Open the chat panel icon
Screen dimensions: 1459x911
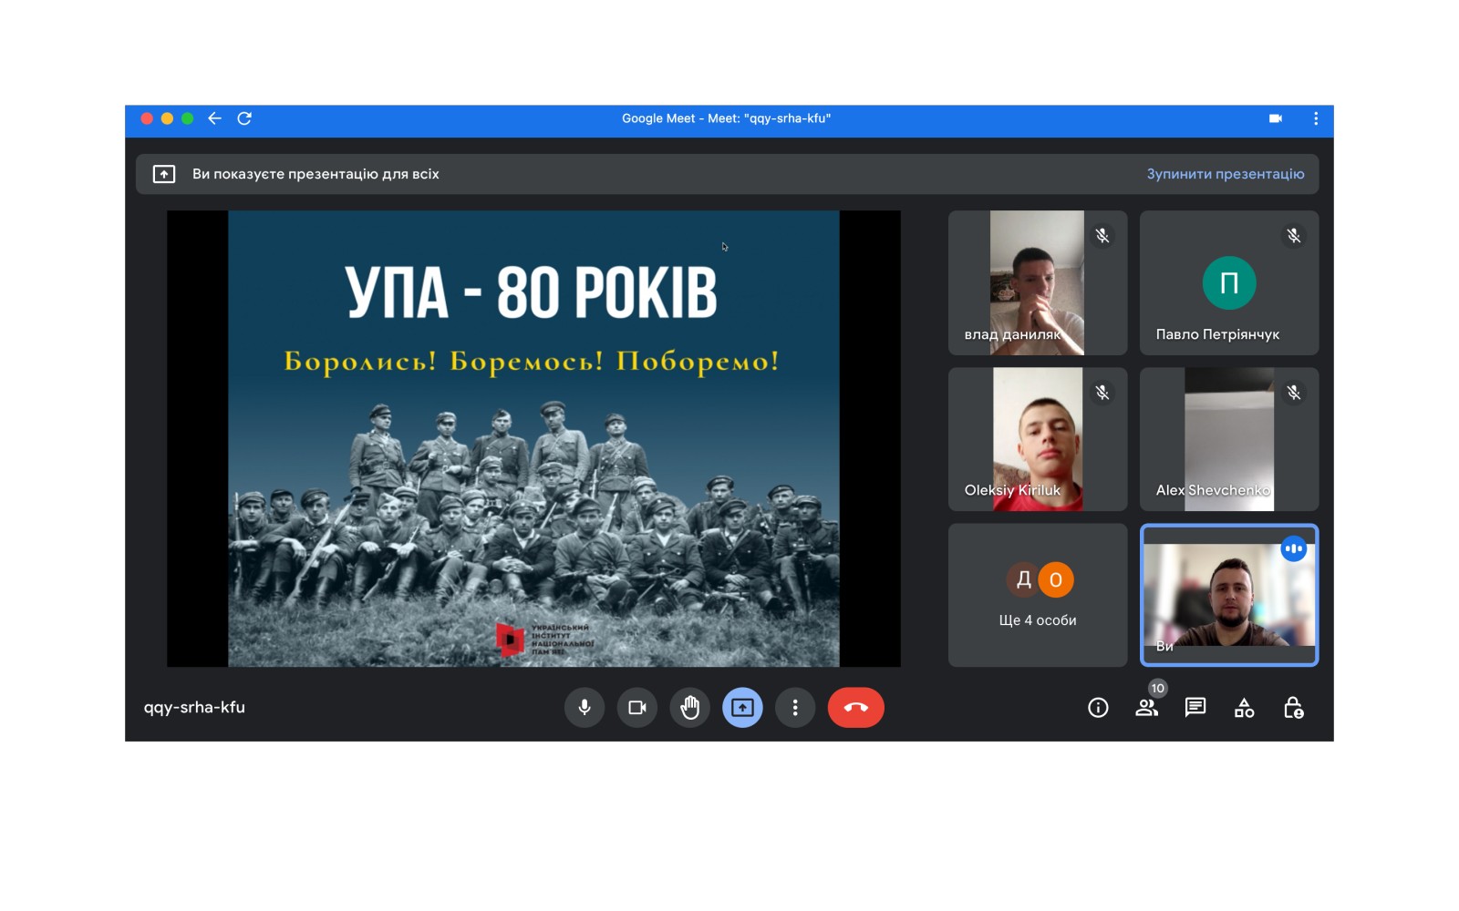click(x=1195, y=708)
